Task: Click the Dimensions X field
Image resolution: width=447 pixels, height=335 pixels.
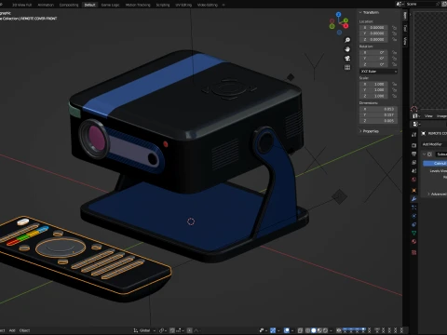Action: (379, 109)
